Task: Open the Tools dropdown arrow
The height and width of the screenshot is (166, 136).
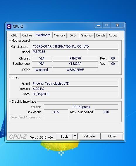Action: coord(75,136)
